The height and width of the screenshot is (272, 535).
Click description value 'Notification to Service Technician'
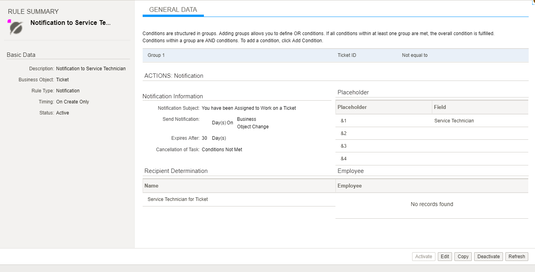point(91,69)
